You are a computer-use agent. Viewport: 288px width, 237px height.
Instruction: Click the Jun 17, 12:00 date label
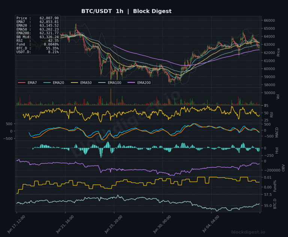tap(16, 224)
